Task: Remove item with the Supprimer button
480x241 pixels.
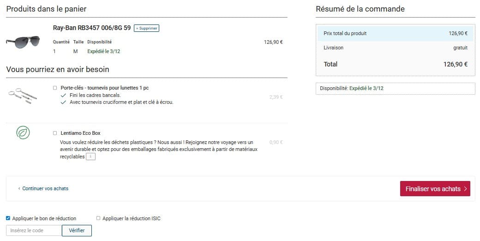Action: coord(146,28)
